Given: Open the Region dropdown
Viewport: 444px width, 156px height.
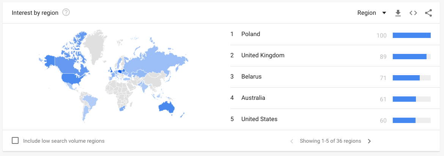Looking at the screenshot, I should pyautogui.click(x=372, y=13).
